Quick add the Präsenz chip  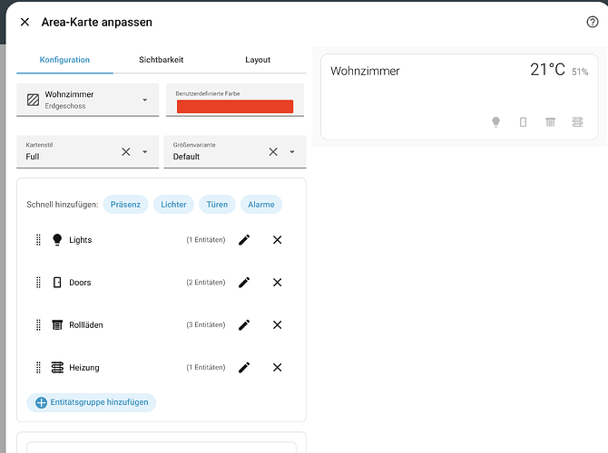click(125, 205)
